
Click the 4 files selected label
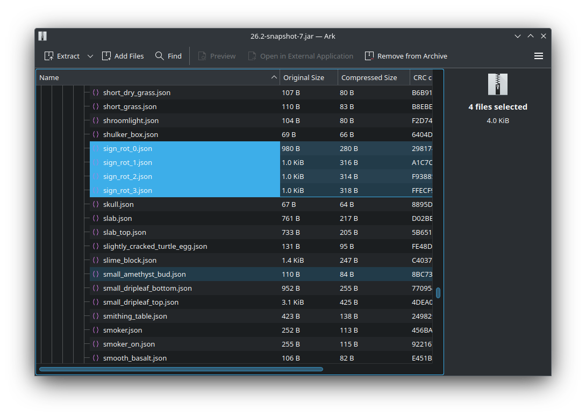point(498,106)
